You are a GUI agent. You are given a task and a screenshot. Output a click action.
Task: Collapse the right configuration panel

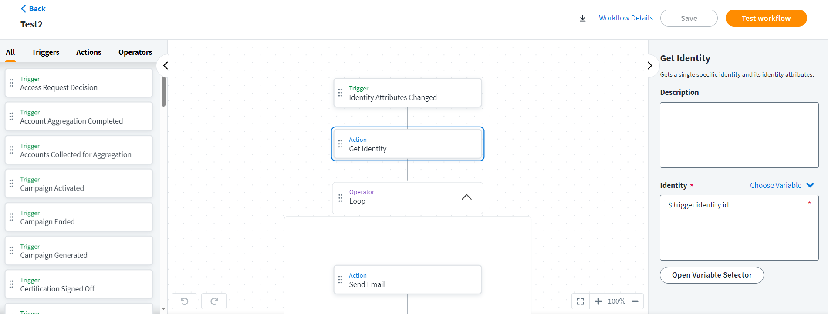pos(649,66)
